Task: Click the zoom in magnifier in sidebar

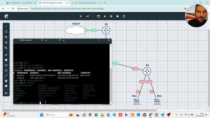Action: [x=6, y=37]
